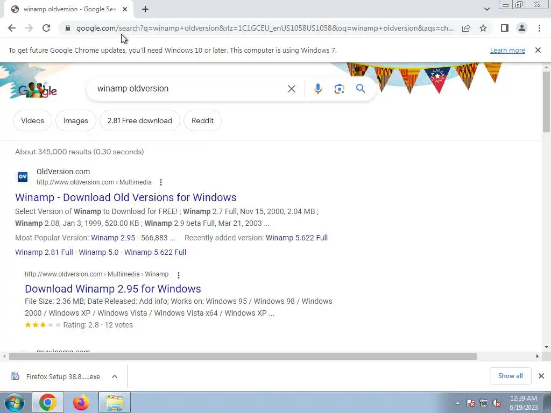Click the horizontal scrollbar right arrow
551x413 pixels.
pyautogui.click(x=538, y=357)
